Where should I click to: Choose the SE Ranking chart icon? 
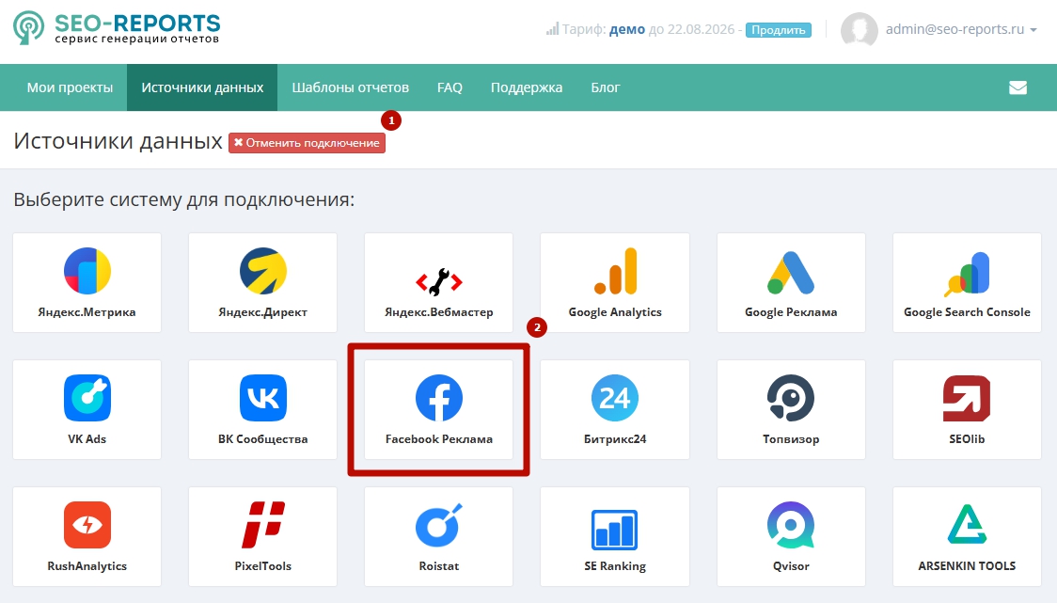tap(615, 530)
